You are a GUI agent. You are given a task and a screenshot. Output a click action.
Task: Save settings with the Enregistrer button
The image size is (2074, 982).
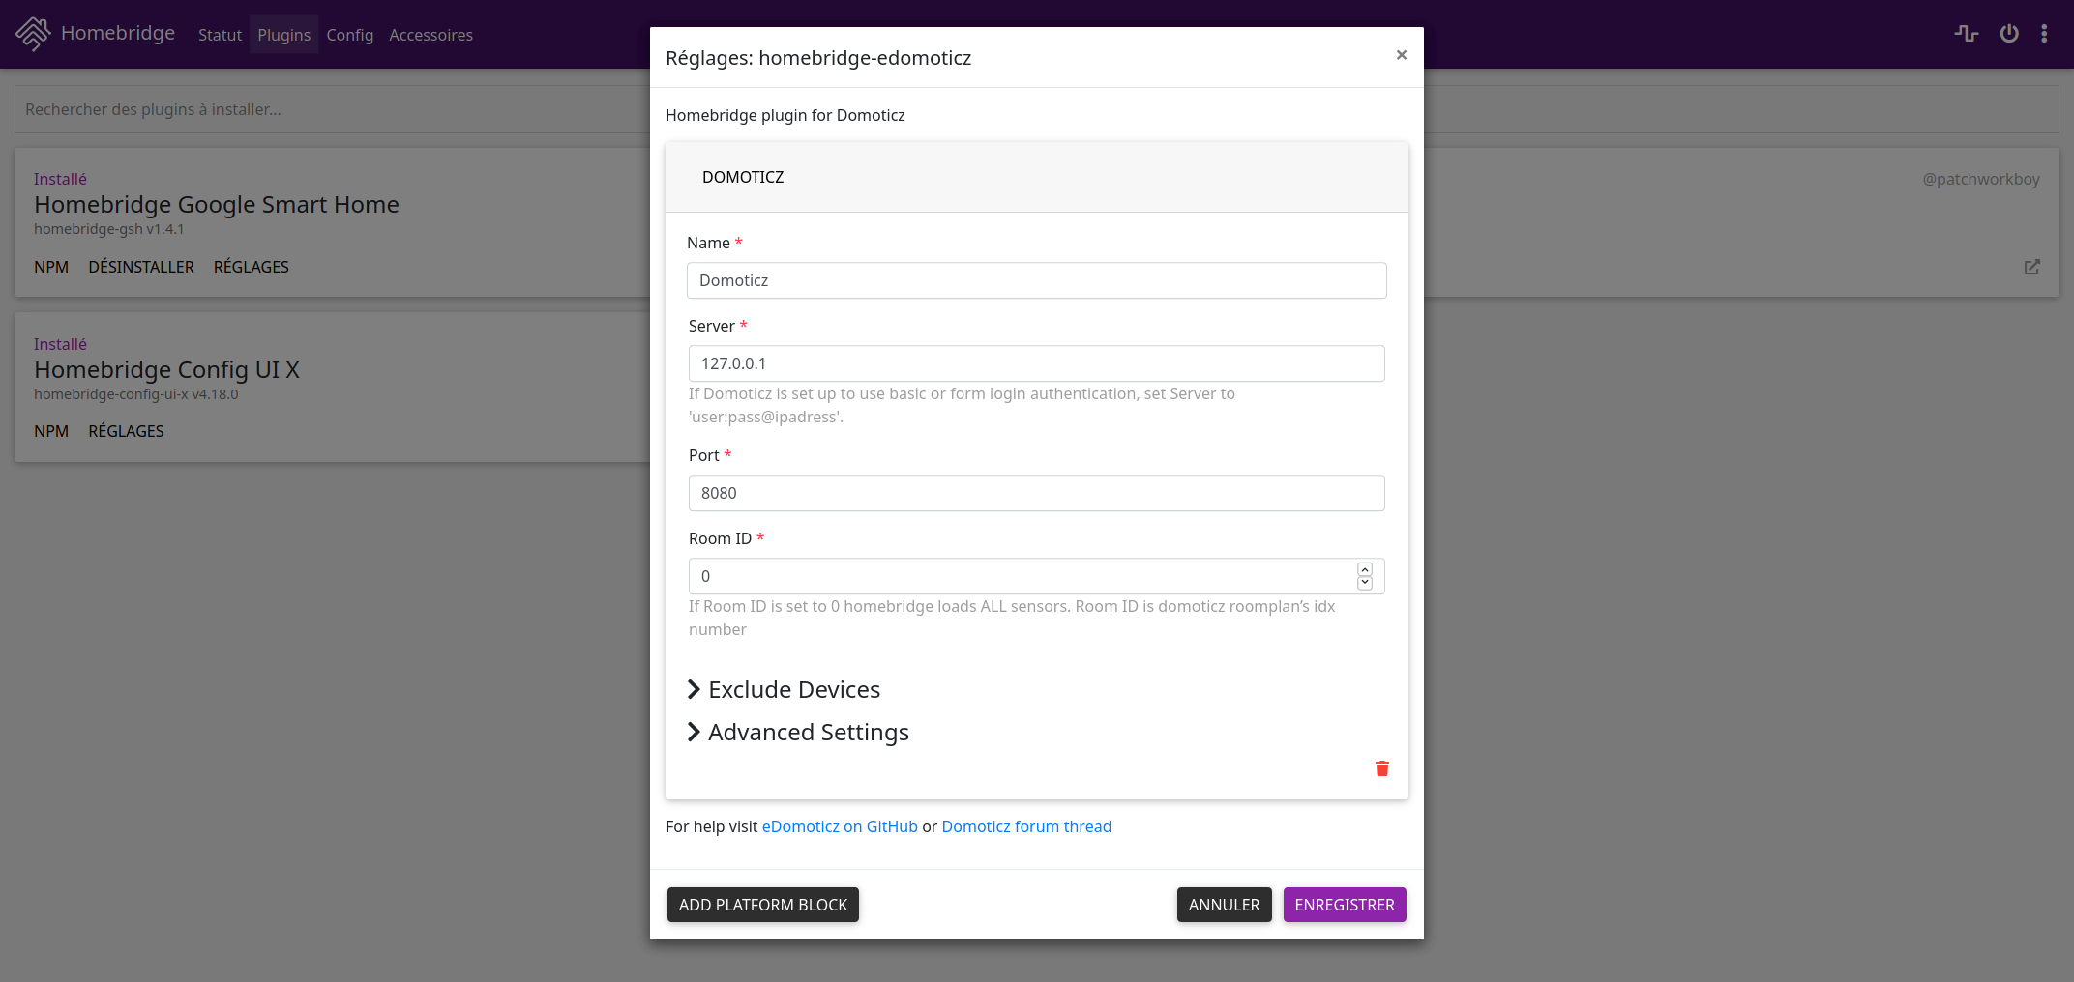(x=1345, y=905)
